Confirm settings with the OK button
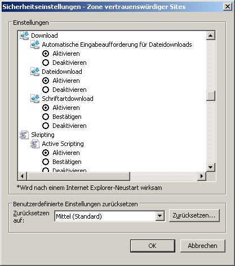This screenshot has height=266, width=235. [153, 246]
